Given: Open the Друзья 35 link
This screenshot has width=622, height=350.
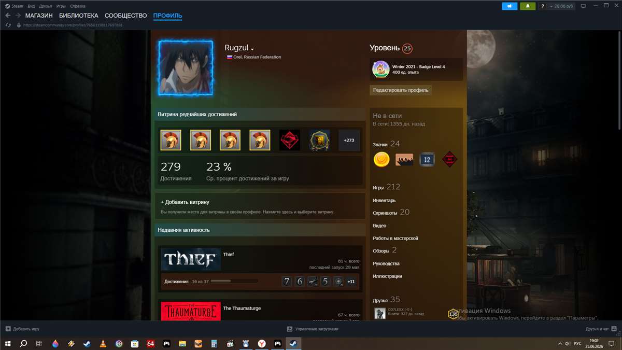Looking at the screenshot, I should point(386,300).
